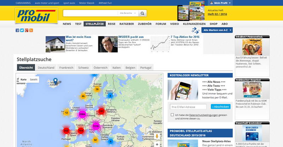Check the Datenschutzbedingungen consent checkbox
This screenshot has width=283, height=147.
point(172,115)
